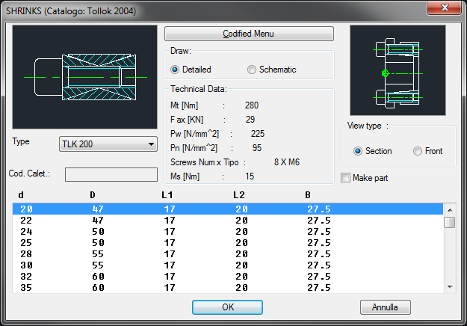Click the list scrollbar down arrow
Screen dimensions: 467x326
point(450,287)
